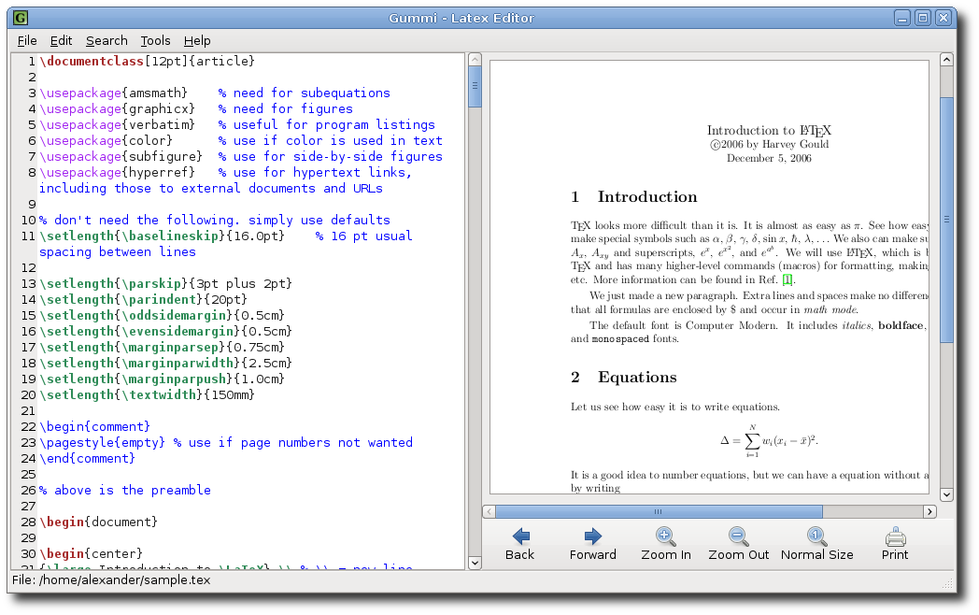Click the \usepackage{verbatim} text
Viewport: 979px width, 615px height.
(118, 125)
